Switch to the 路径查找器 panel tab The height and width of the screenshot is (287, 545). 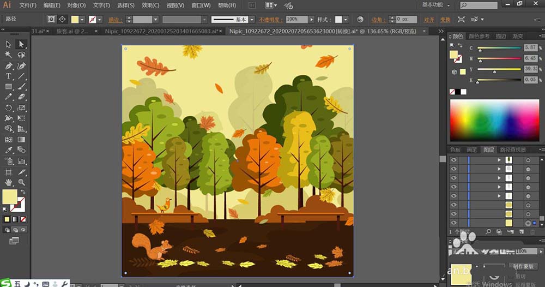pyautogui.click(x=512, y=150)
